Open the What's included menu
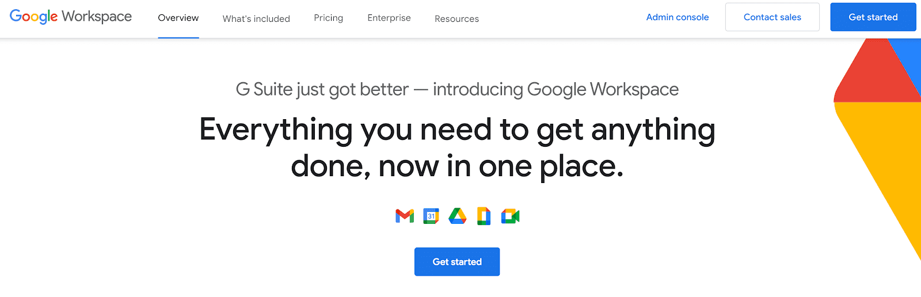 pos(256,18)
